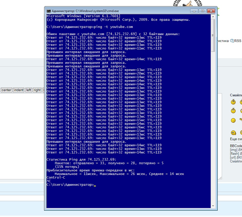Screen dimensions: 242x217
Task: Click the console scrollbar up arrow
Action: pyautogui.click(x=213, y=16)
